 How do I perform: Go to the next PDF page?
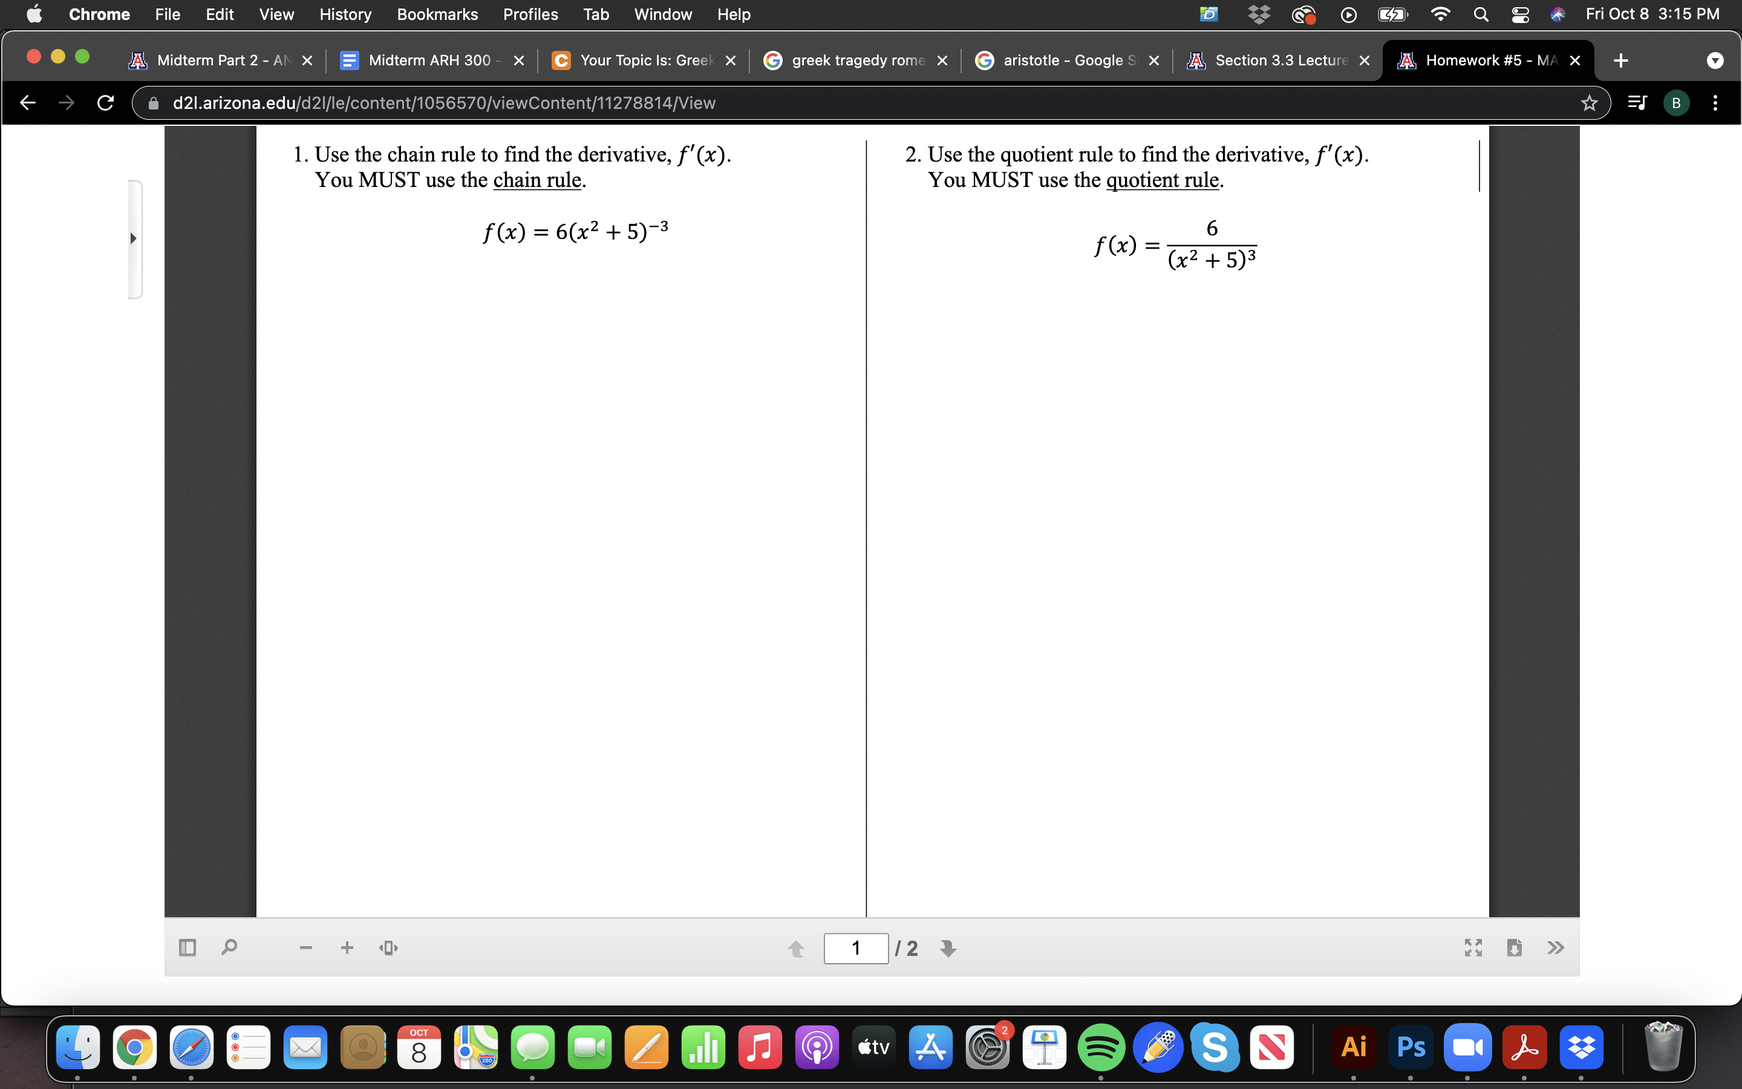(x=947, y=949)
